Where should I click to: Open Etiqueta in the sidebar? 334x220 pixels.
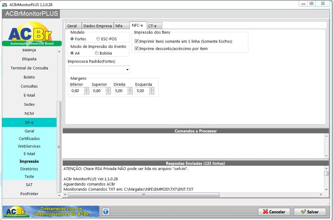coord(29,59)
